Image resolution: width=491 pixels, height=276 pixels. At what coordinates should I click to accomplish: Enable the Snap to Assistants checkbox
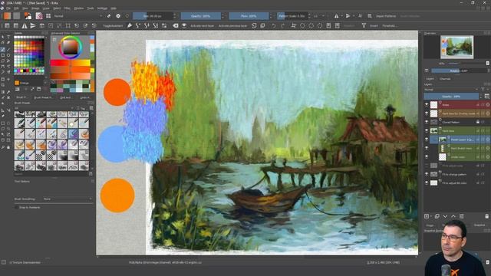tap(16, 207)
